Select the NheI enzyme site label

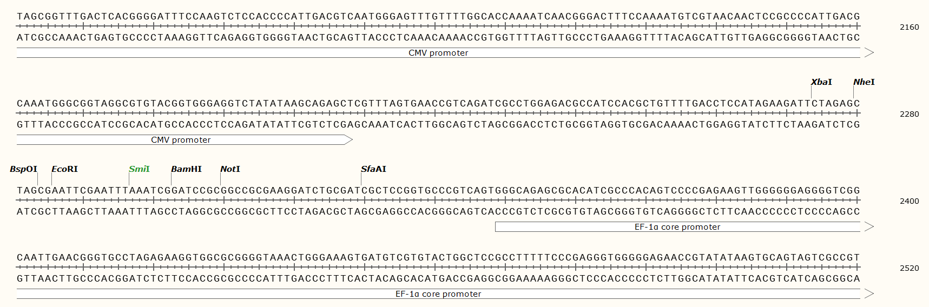[864, 82]
